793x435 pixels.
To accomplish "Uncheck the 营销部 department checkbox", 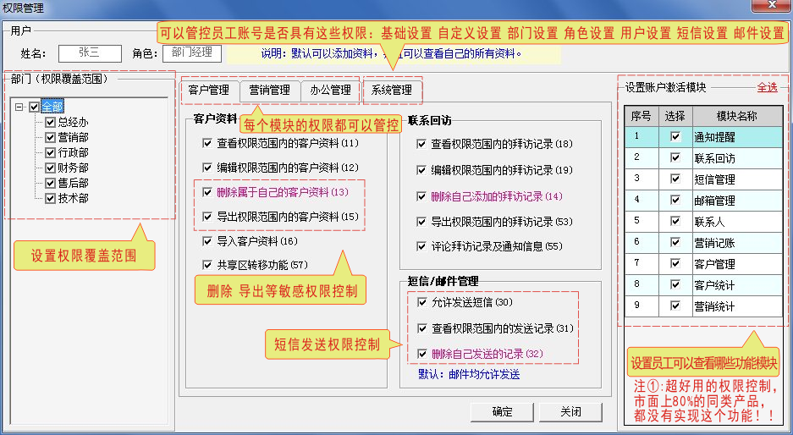I will pos(50,137).
